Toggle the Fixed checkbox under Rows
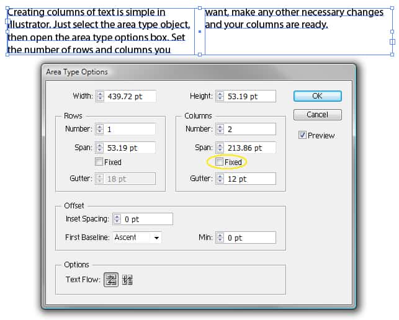This screenshot has height=320, width=399. pos(99,162)
